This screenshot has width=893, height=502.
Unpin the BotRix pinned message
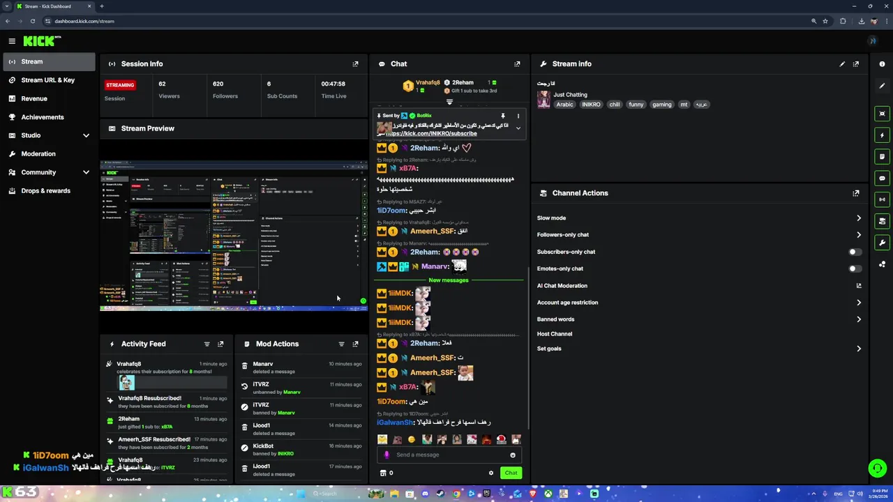[x=502, y=116]
